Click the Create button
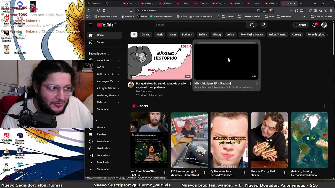This screenshot has height=188, width=335. coord(300,25)
